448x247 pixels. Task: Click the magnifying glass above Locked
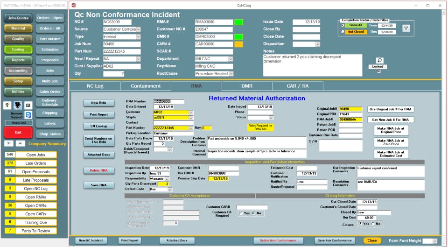379,60
